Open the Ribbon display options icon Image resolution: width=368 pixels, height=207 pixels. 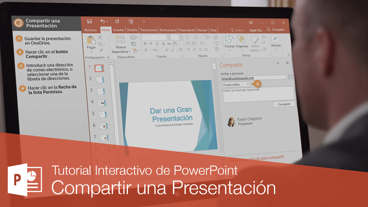tap(251, 23)
